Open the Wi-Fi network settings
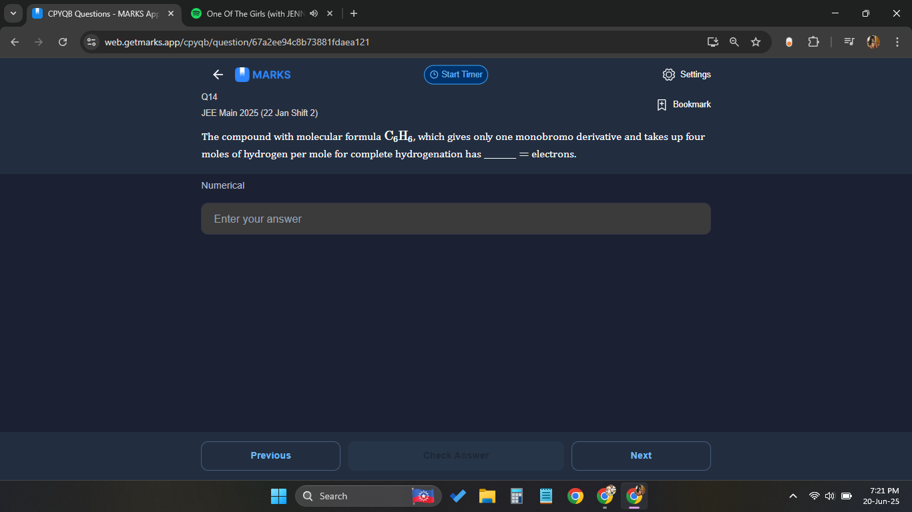Viewport: 912px width, 512px height. point(814,496)
